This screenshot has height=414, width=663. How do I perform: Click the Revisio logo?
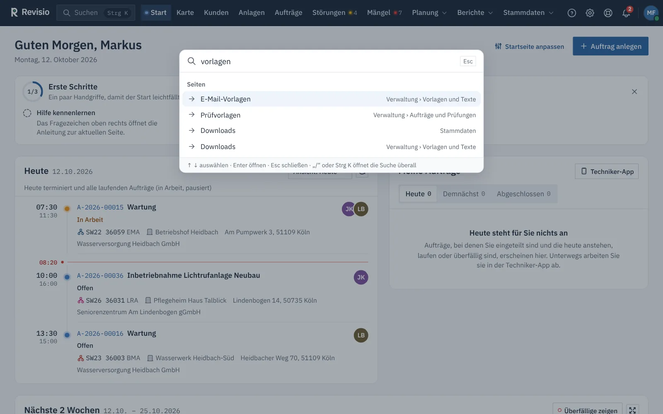[30, 12]
